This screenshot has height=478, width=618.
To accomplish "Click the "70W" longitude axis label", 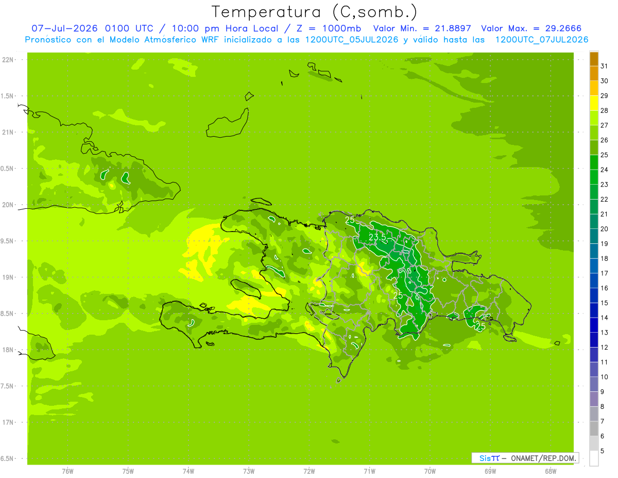I will (430, 471).
